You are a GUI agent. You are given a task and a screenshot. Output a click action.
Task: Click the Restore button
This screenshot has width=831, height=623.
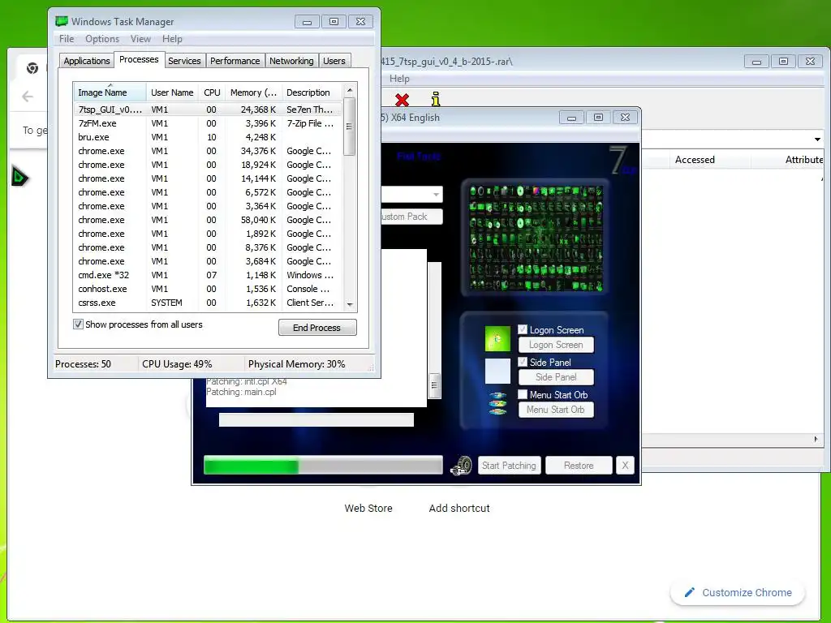coord(579,466)
